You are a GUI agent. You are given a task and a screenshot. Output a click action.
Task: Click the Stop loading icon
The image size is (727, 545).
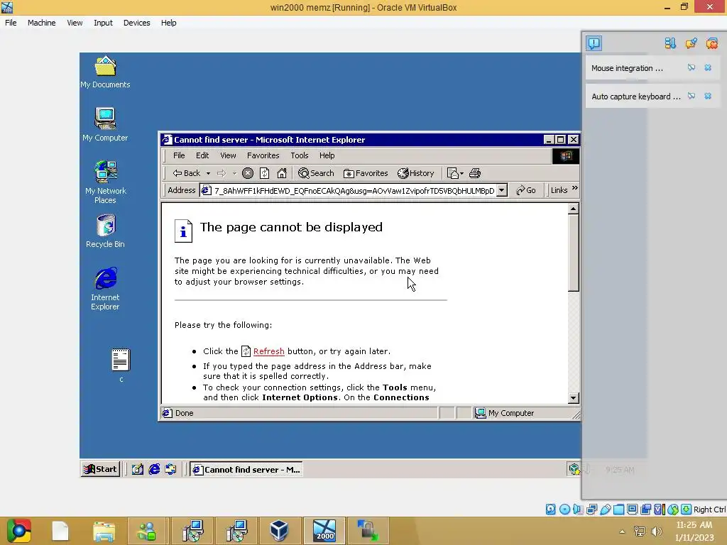click(248, 173)
